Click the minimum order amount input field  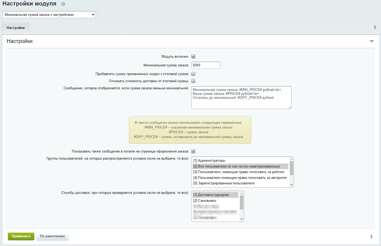(x=206, y=65)
